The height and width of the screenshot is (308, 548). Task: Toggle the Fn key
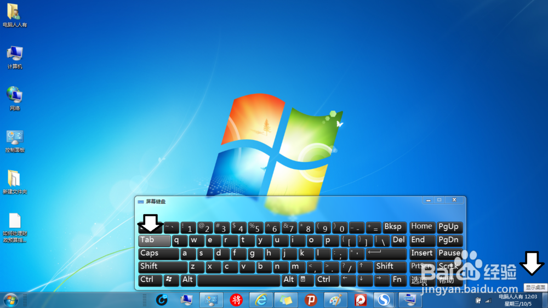[398, 280]
